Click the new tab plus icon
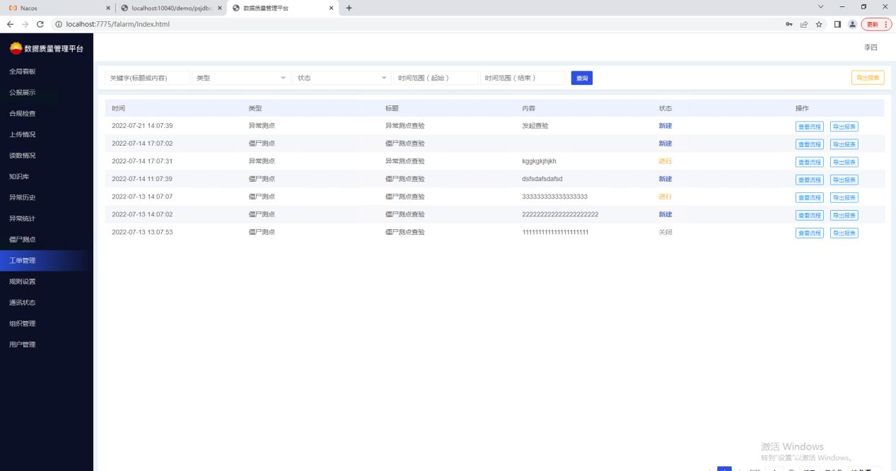The image size is (896, 471). point(349,8)
